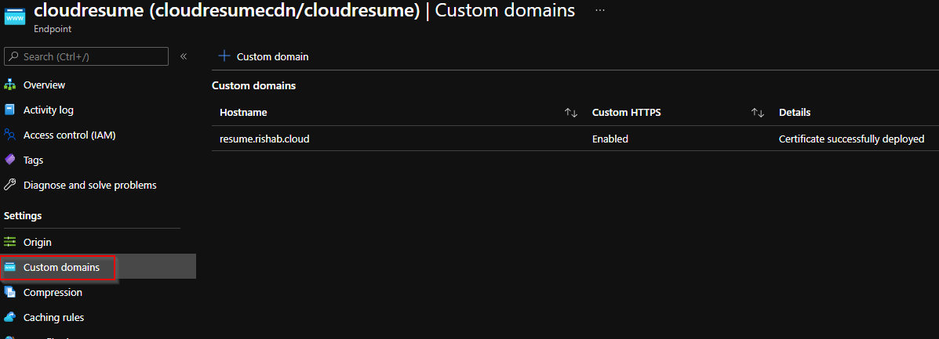The height and width of the screenshot is (339, 939).
Task: Open Caching rules cloud icon
Action: tap(9, 318)
